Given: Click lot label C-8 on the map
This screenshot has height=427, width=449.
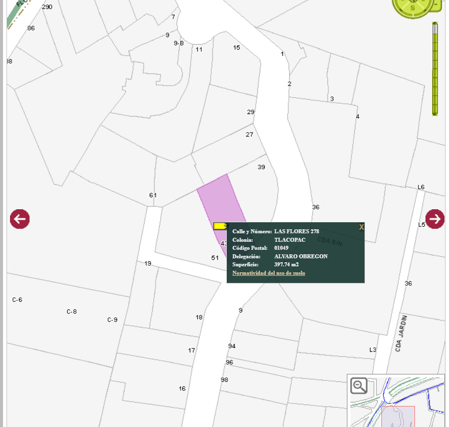Looking at the screenshot, I should point(72,311).
